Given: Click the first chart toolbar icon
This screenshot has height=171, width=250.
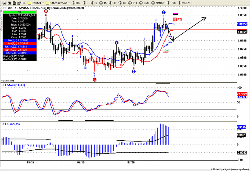Looking at the screenshot, I should (4, 3).
